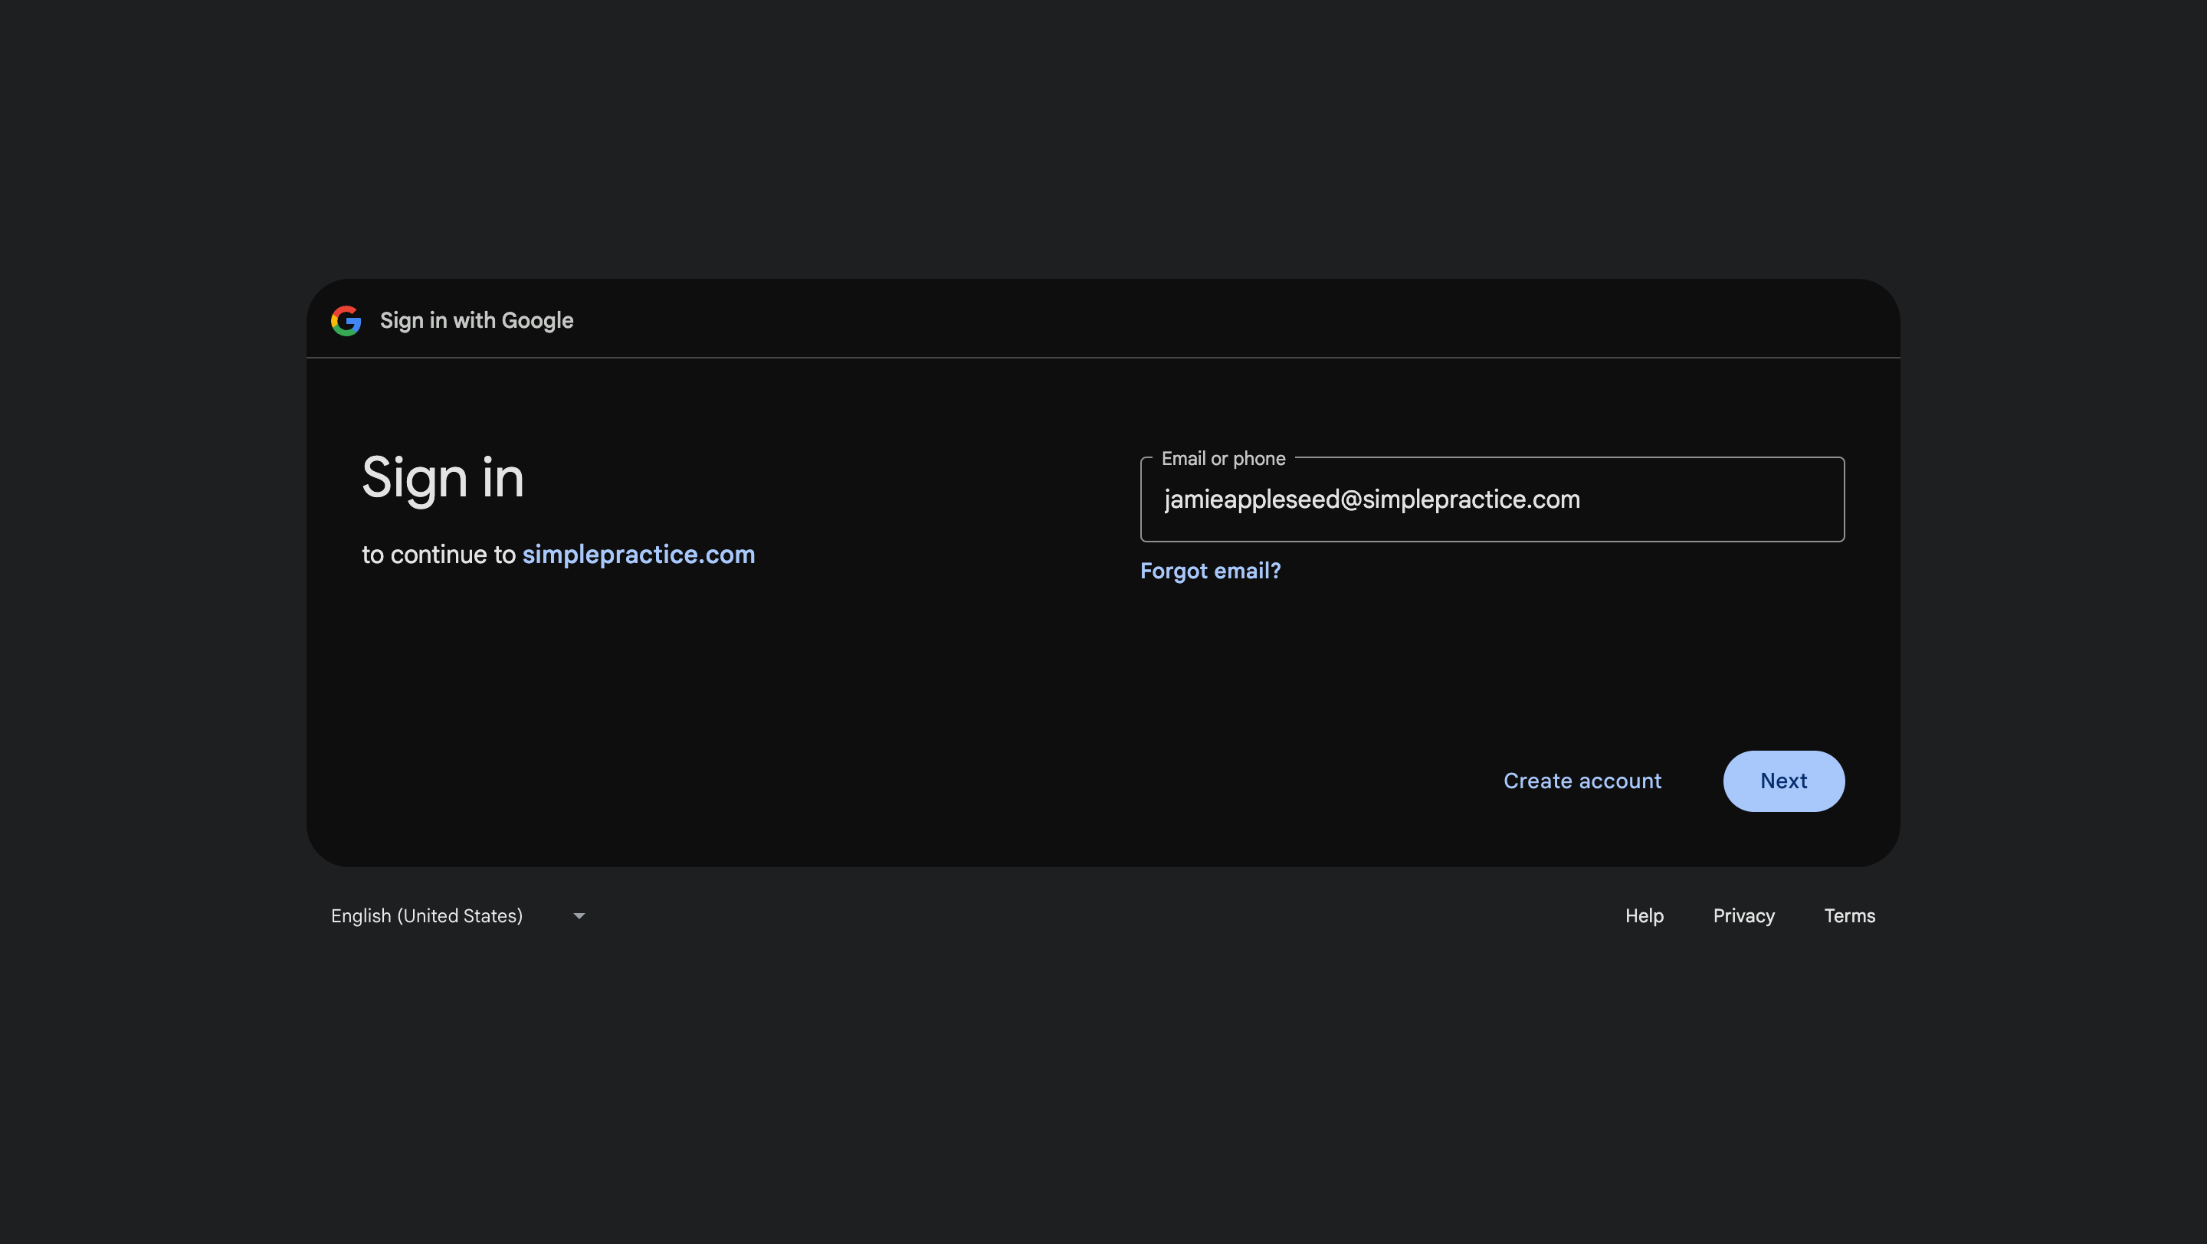Open the Terms link in footer
The height and width of the screenshot is (1244, 2207).
click(1849, 915)
